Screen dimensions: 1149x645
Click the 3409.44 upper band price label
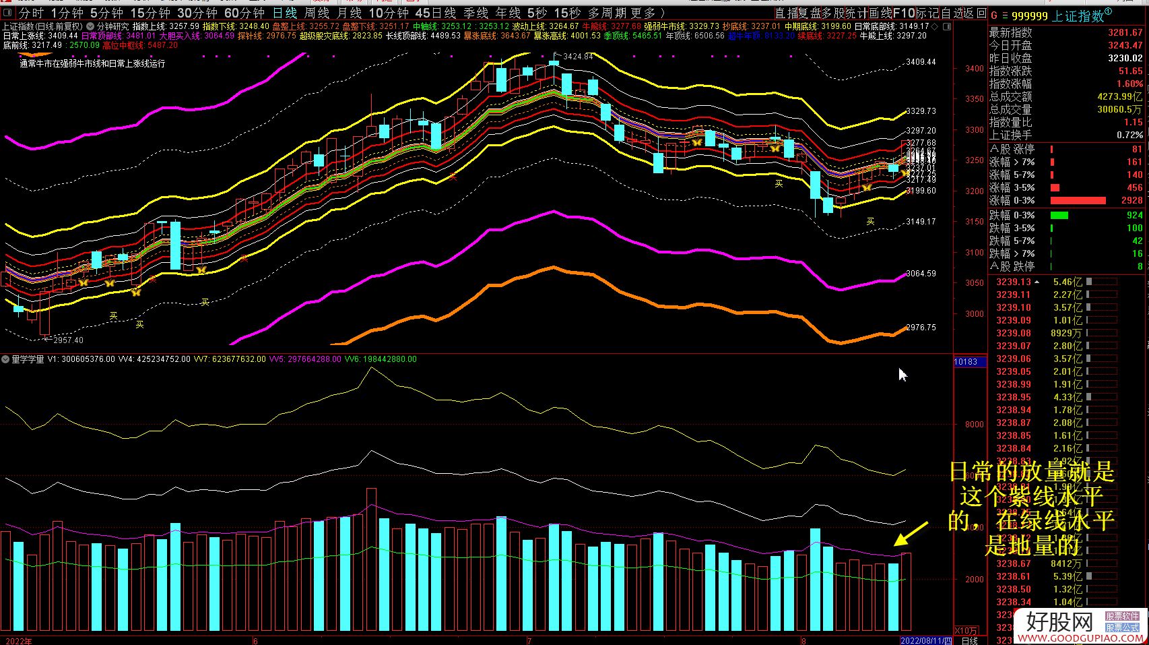coord(921,62)
